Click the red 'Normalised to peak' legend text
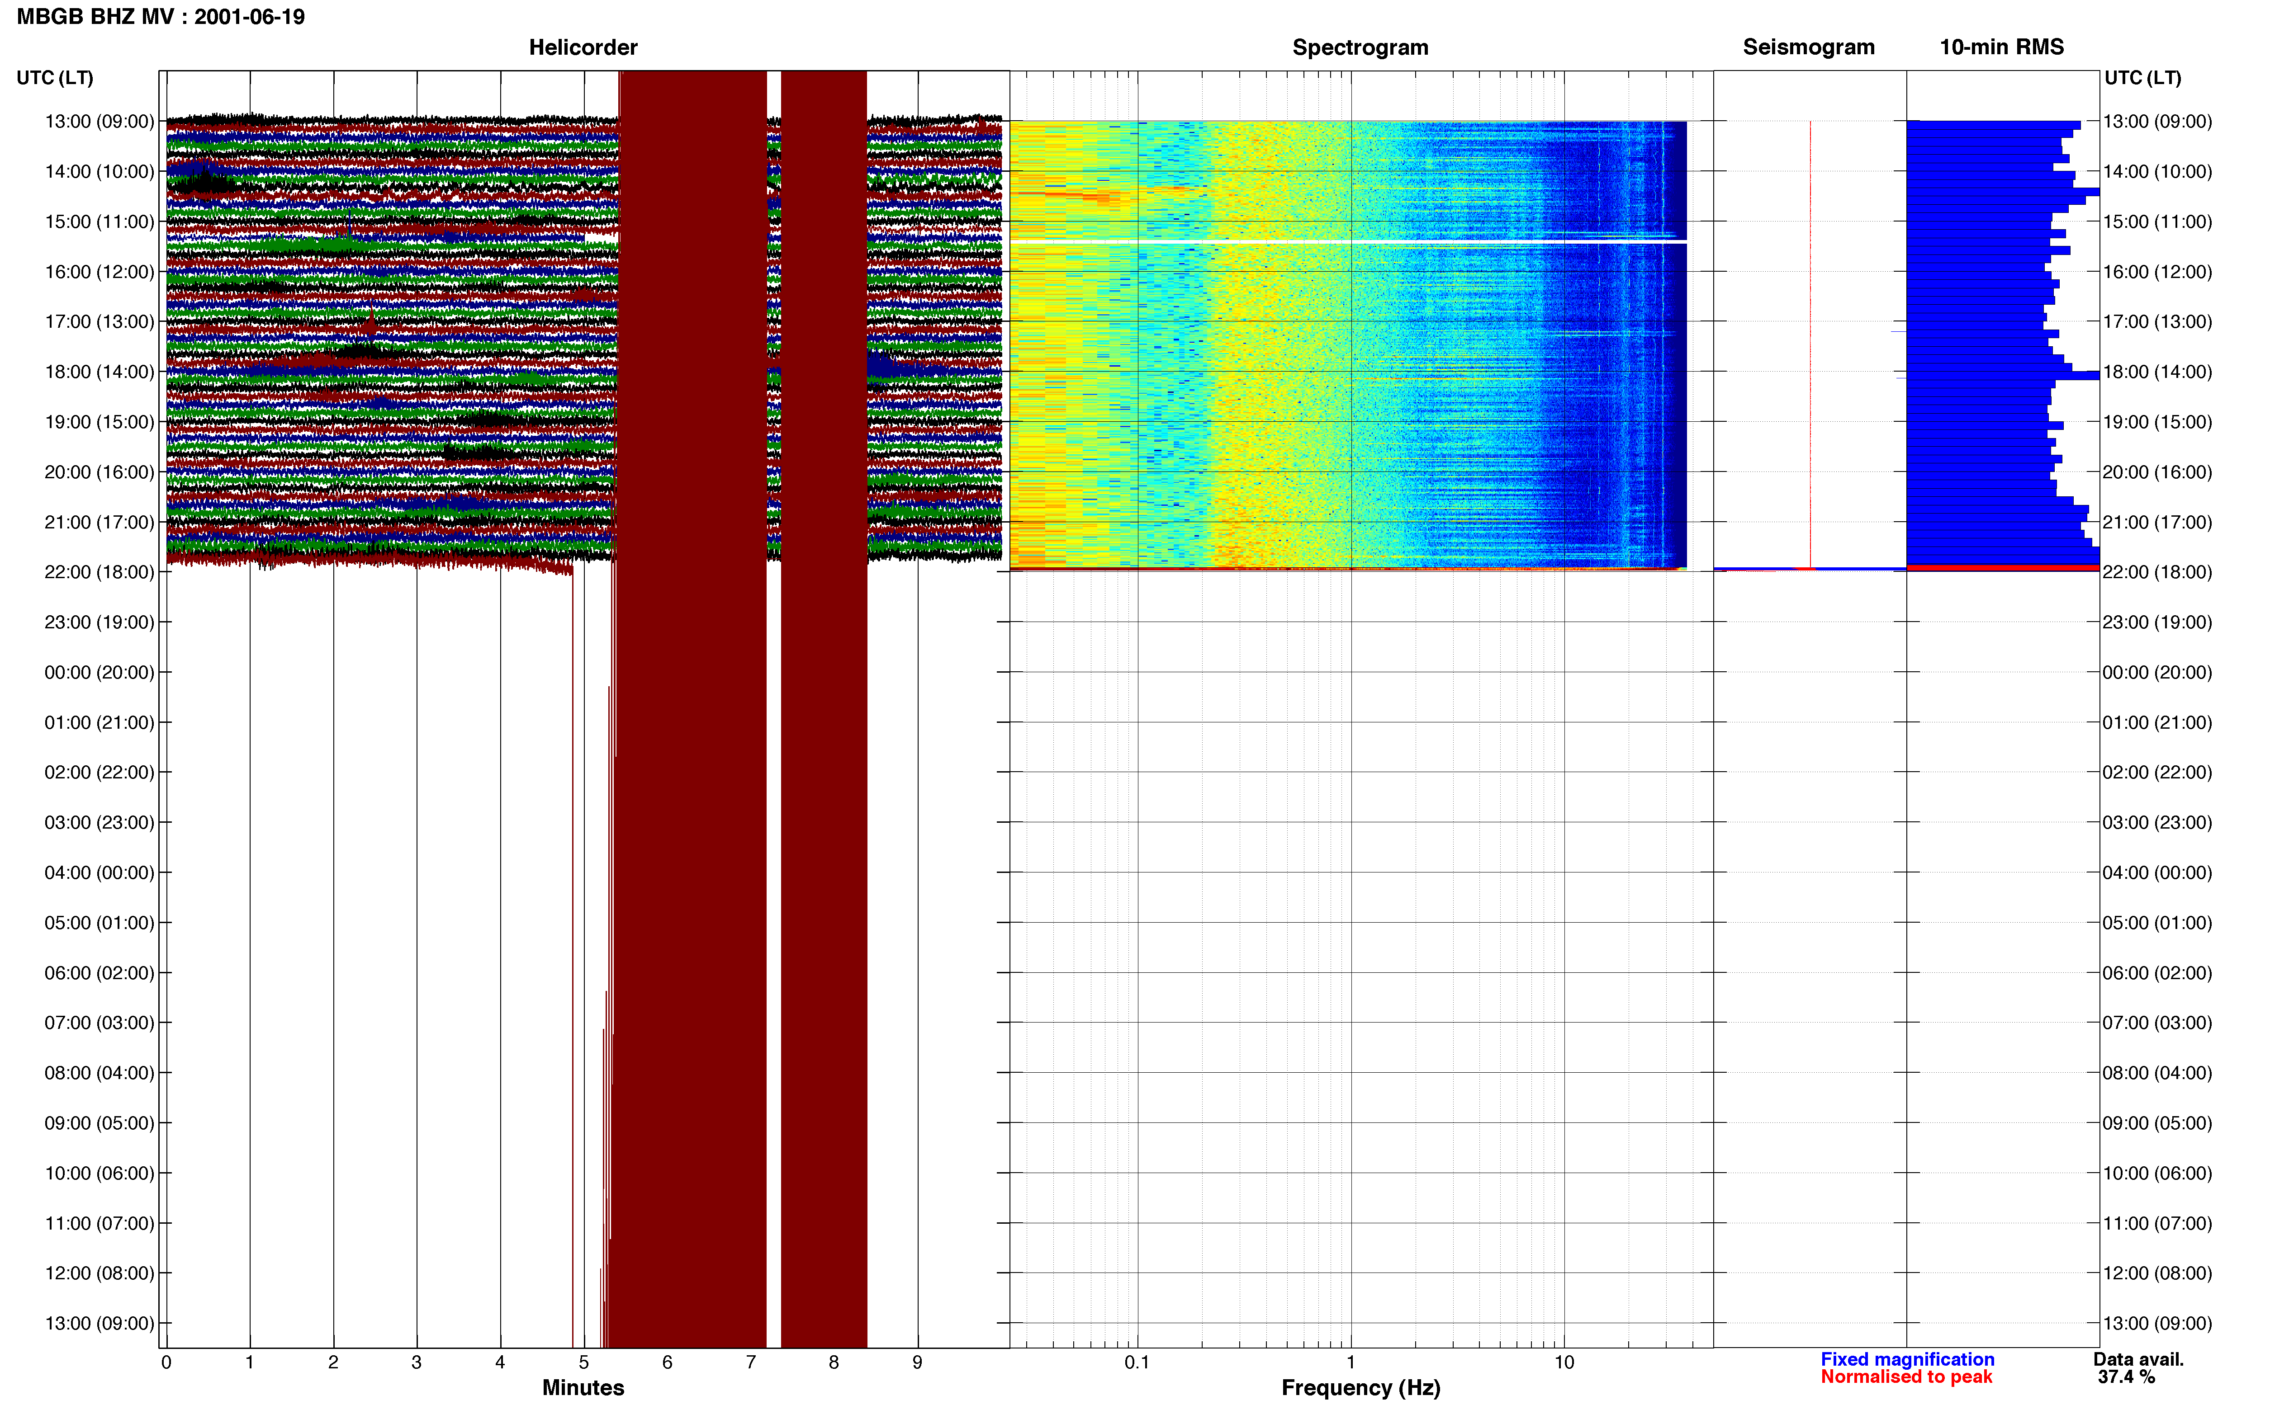Screen dimensions: 2270x1419 point(1906,1377)
